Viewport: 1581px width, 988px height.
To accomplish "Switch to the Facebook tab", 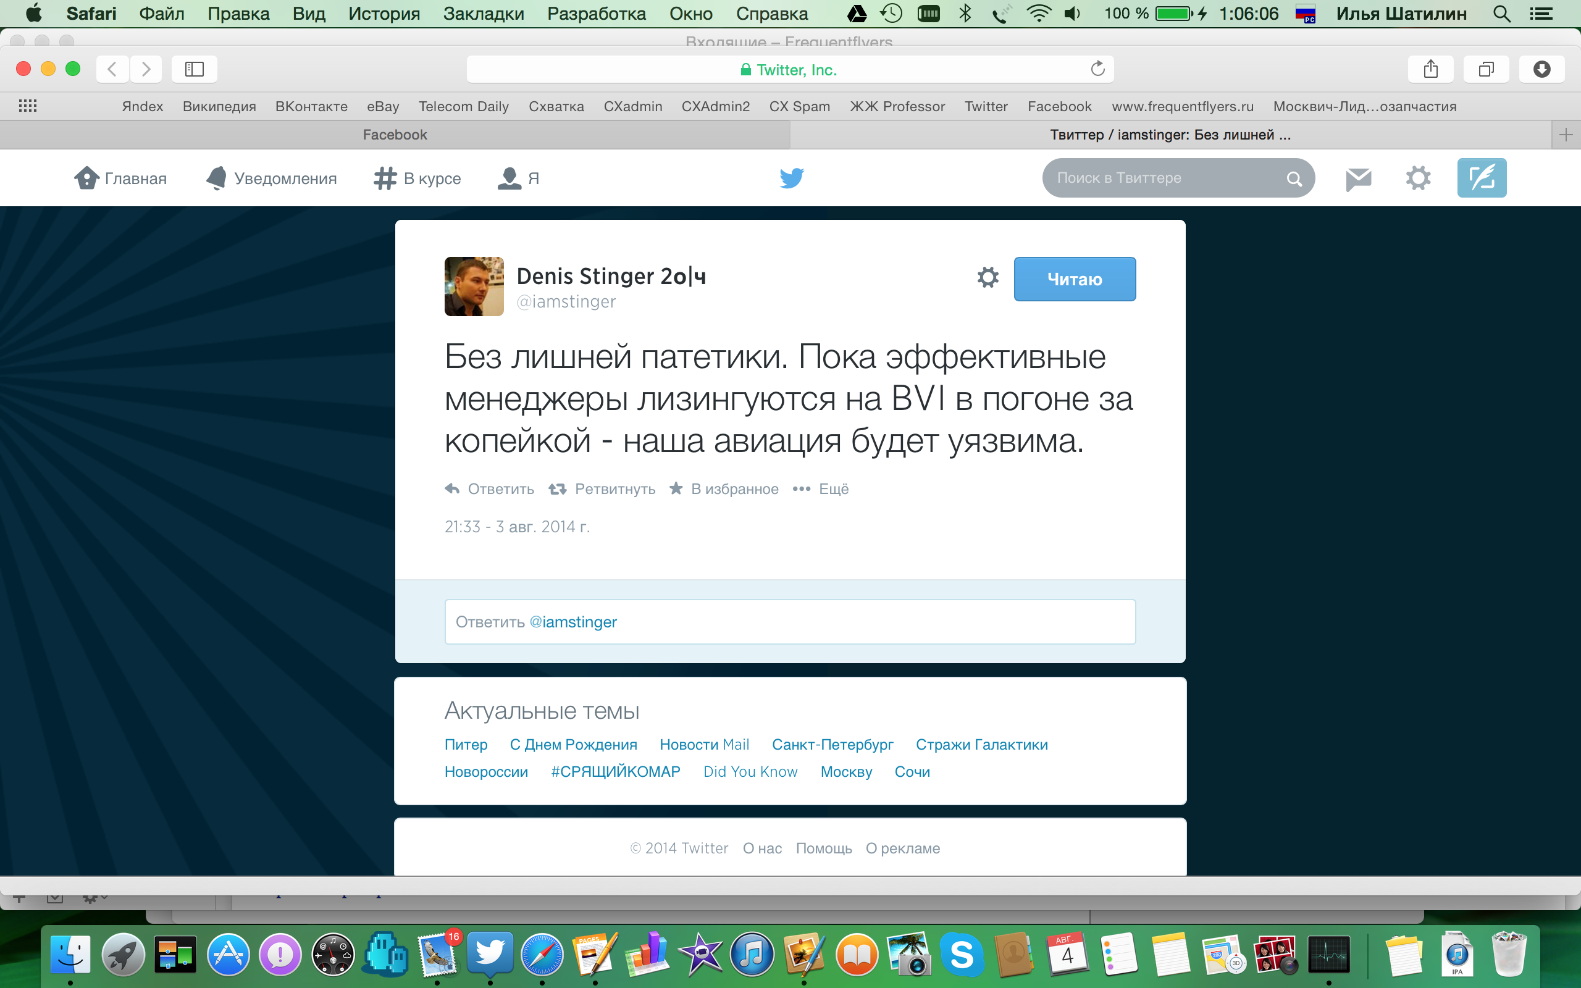I will pyautogui.click(x=395, y=135).
